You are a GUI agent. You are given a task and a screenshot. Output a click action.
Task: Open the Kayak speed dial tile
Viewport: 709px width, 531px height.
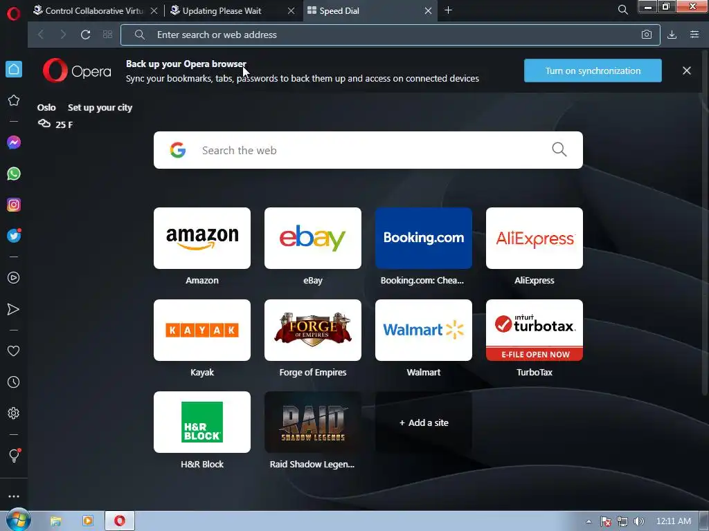pos(202,330)
